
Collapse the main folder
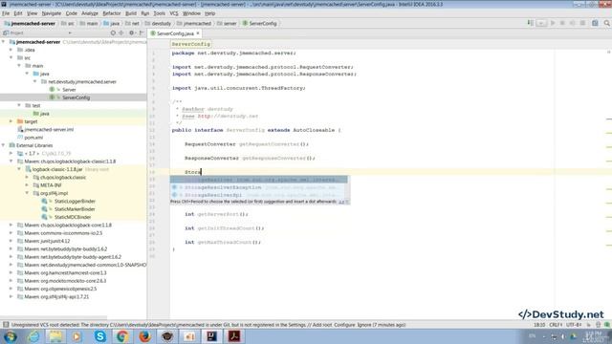pyautogui.click(x=19, y=66)
